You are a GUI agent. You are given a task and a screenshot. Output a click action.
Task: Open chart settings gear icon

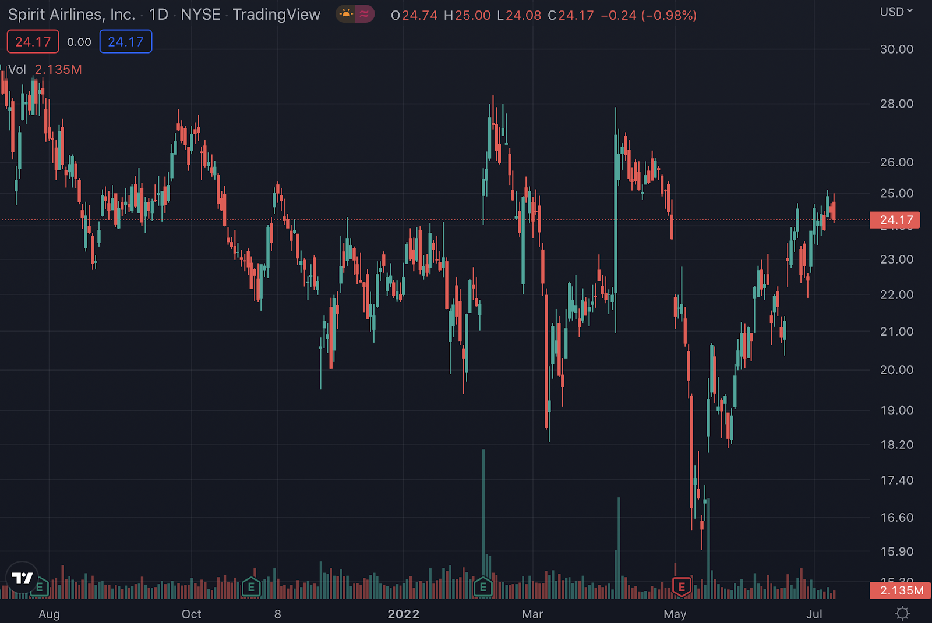coord(902,613)
